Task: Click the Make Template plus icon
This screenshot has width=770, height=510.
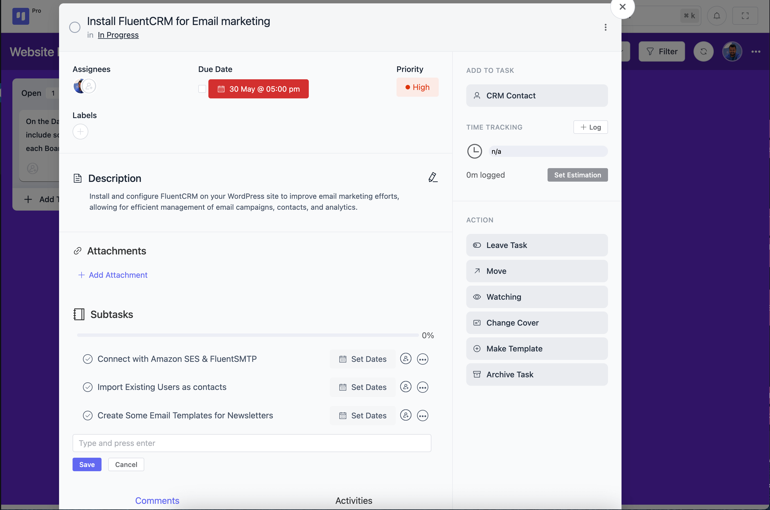Action: coord(477,348)
